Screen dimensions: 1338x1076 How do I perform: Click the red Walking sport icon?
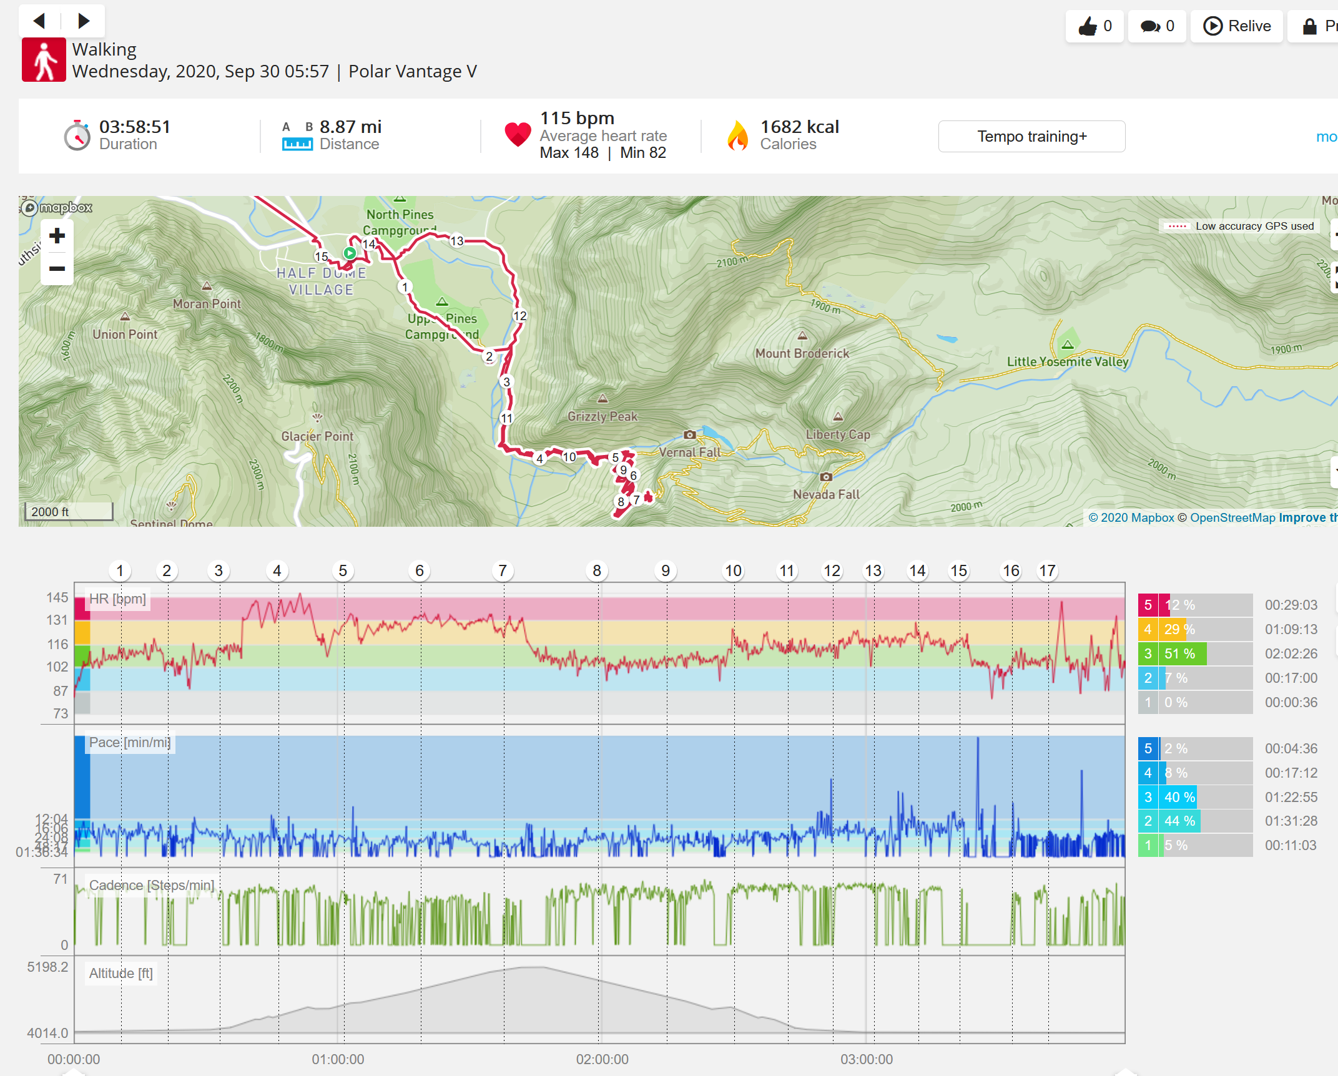[x=44, y=60]
